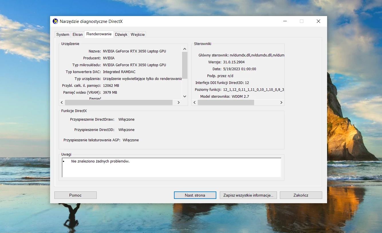Click the right arrow under the Sterowniki panel
The height and width of the screenshot is (233, 382).
pos(281,102)
